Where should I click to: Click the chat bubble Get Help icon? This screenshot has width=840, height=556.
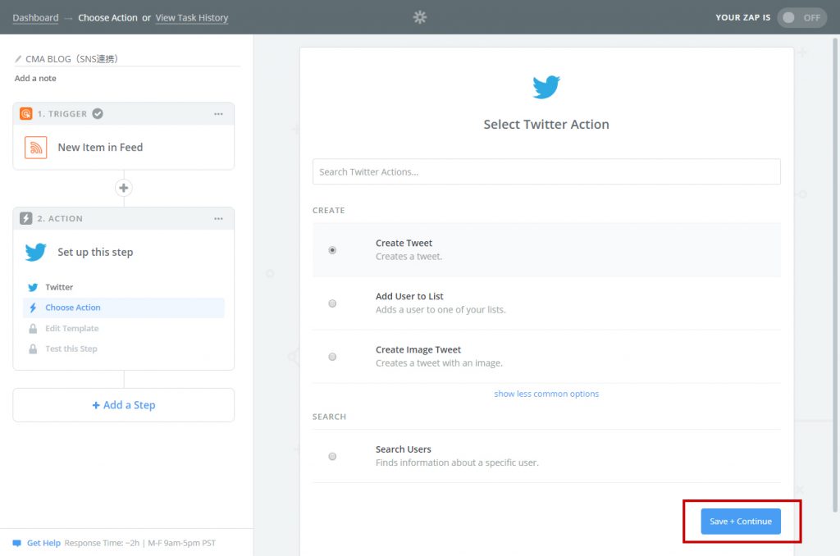16,543
